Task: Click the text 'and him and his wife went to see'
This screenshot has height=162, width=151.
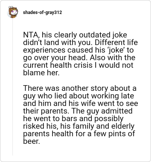Action: point(80,103)
